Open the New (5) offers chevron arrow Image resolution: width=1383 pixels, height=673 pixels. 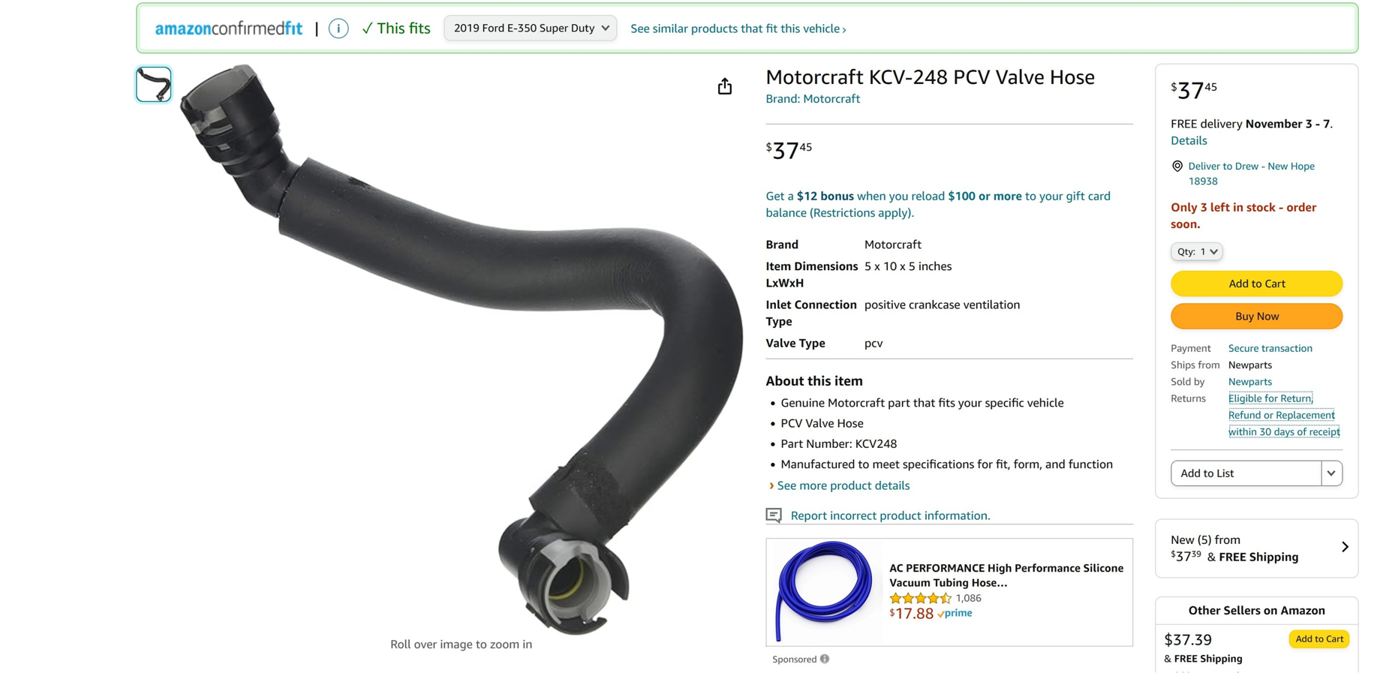point(1345,547)
